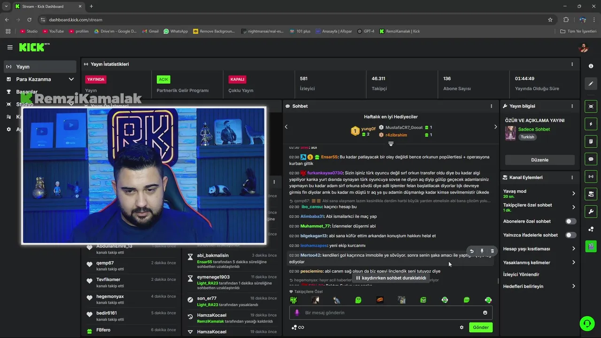This screenshot has width=601, height=338.
Task: Click the Turkish language tag
Action: (527, 137)
